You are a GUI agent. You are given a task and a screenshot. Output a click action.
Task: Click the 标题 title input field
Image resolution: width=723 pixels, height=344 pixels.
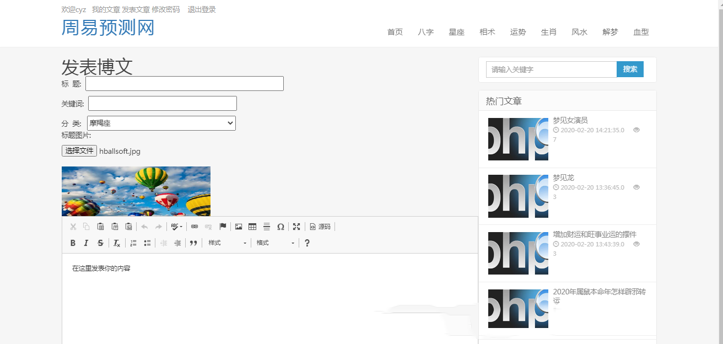(x=184, y=84)
